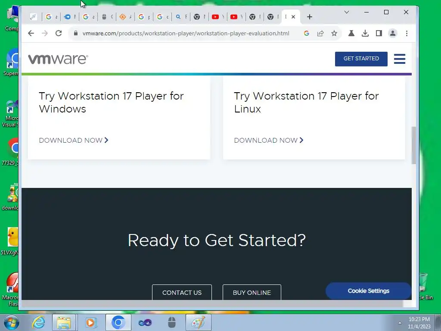Open the Chrome profile avatar
The width and height of the screenshot is (441, 331).
pyautogui.click(x=393, y=33)
